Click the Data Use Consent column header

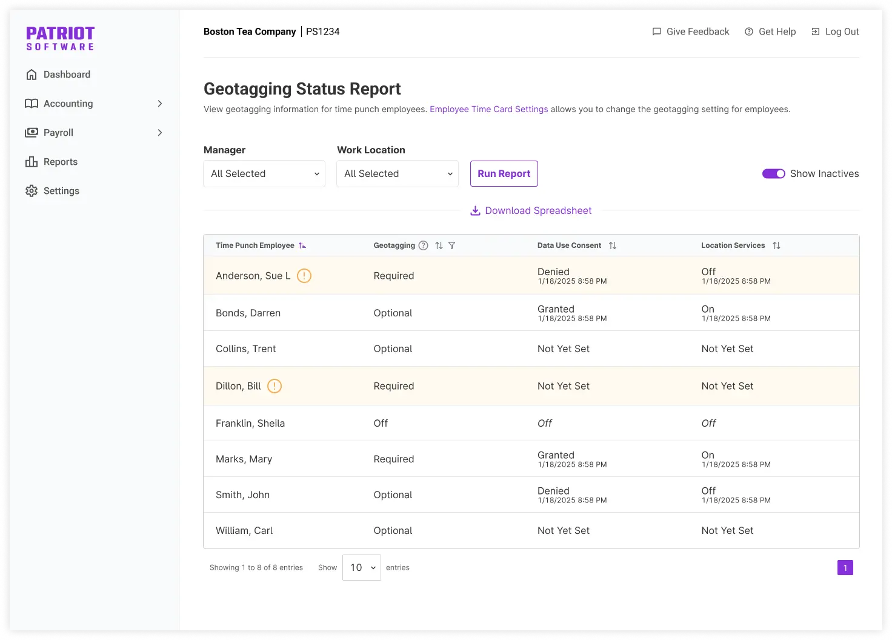569,245
